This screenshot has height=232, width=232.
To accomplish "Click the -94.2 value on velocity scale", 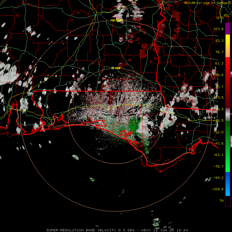I will pyautogui.click(x=218, y=178).
